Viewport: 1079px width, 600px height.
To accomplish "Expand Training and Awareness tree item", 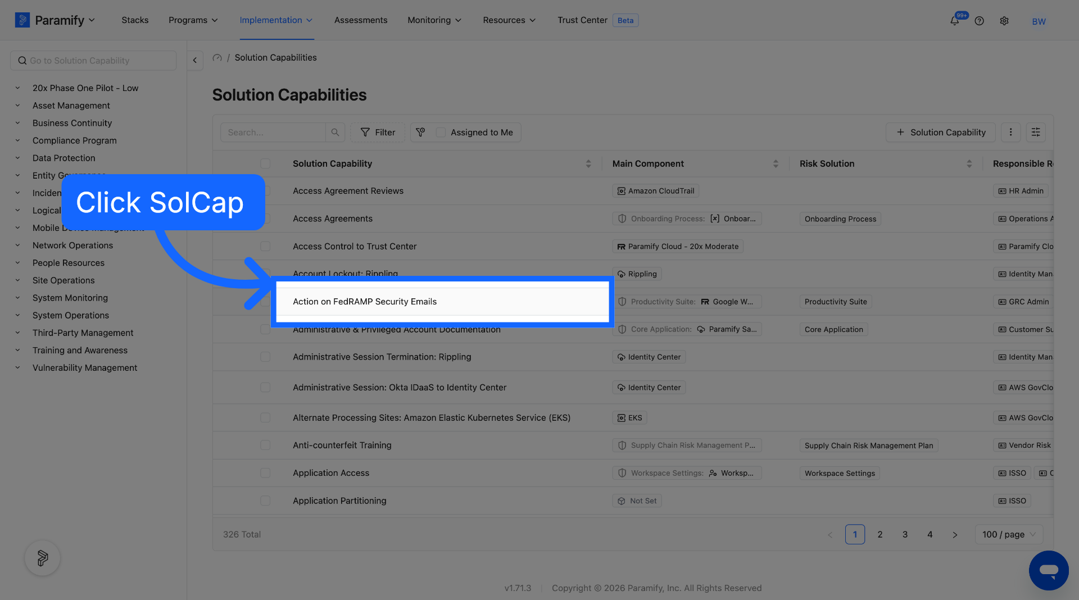I will coord(17,350).
